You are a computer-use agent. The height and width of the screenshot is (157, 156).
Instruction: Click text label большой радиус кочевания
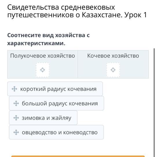pyautogui.click(x=60, y=103)
